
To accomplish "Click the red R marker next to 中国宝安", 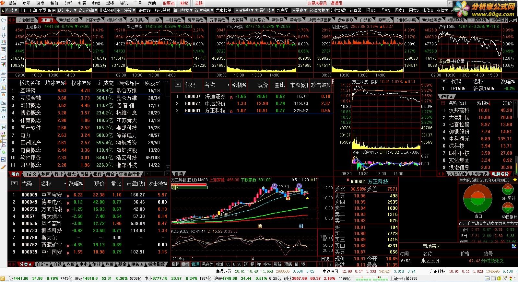I will click(x=68, y=196).
